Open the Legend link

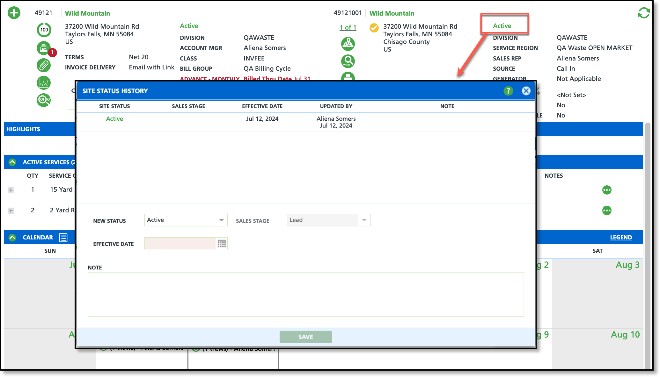(620, 238)
